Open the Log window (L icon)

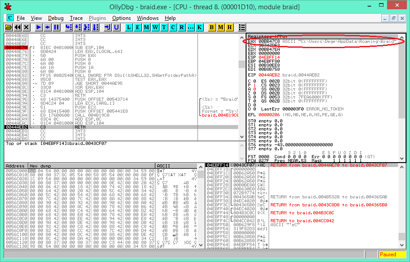point(129,27)
